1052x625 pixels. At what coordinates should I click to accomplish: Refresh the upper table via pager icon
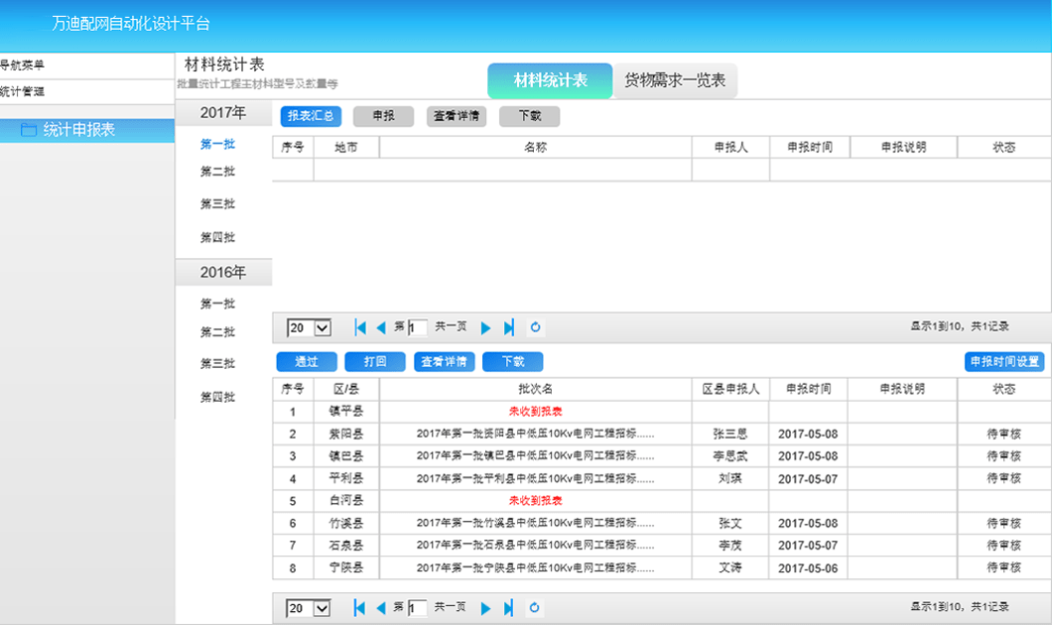pos(535,326)
